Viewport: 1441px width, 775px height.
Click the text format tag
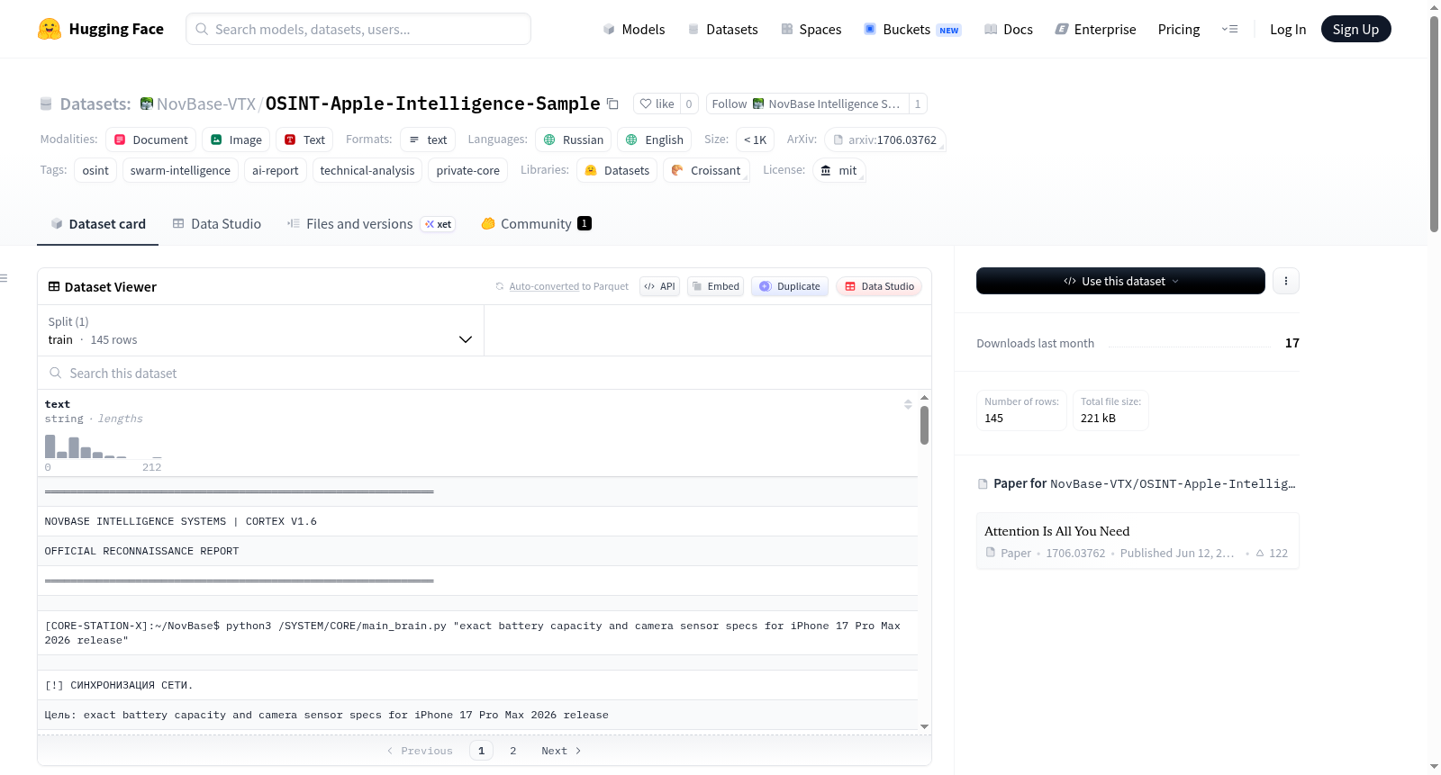point(428,140)
